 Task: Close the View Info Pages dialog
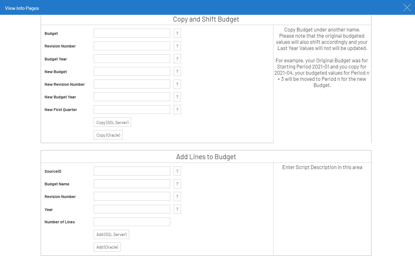point(407,8)
